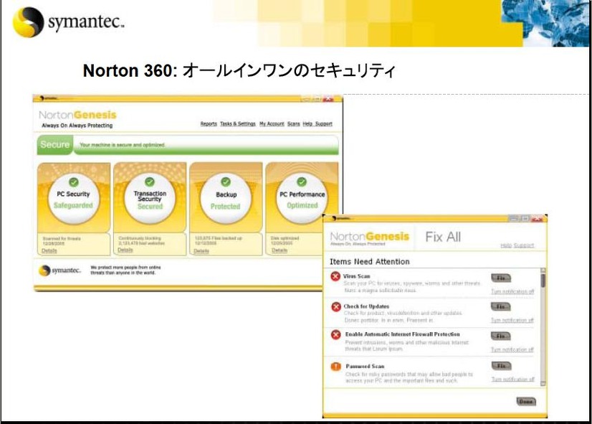Image resolution: width=592 pixels, height=424 pixels.
Task: Click the Symantec logo in the slide header
Action: click(68, 22)
